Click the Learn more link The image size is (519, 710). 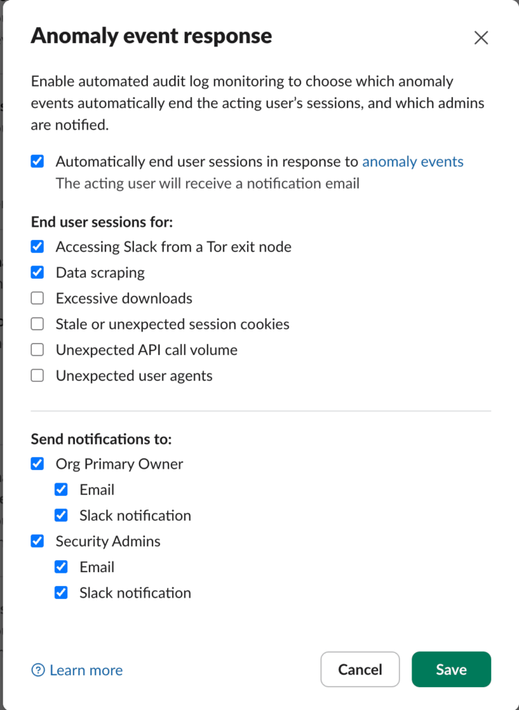point(85,670)
